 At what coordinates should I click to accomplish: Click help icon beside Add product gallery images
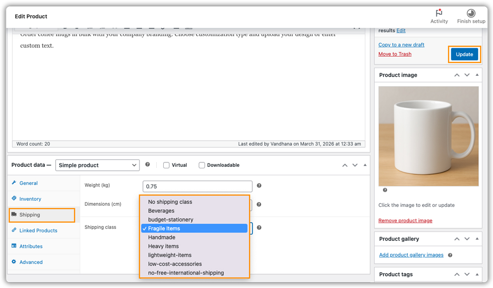[x=450, y=255]
